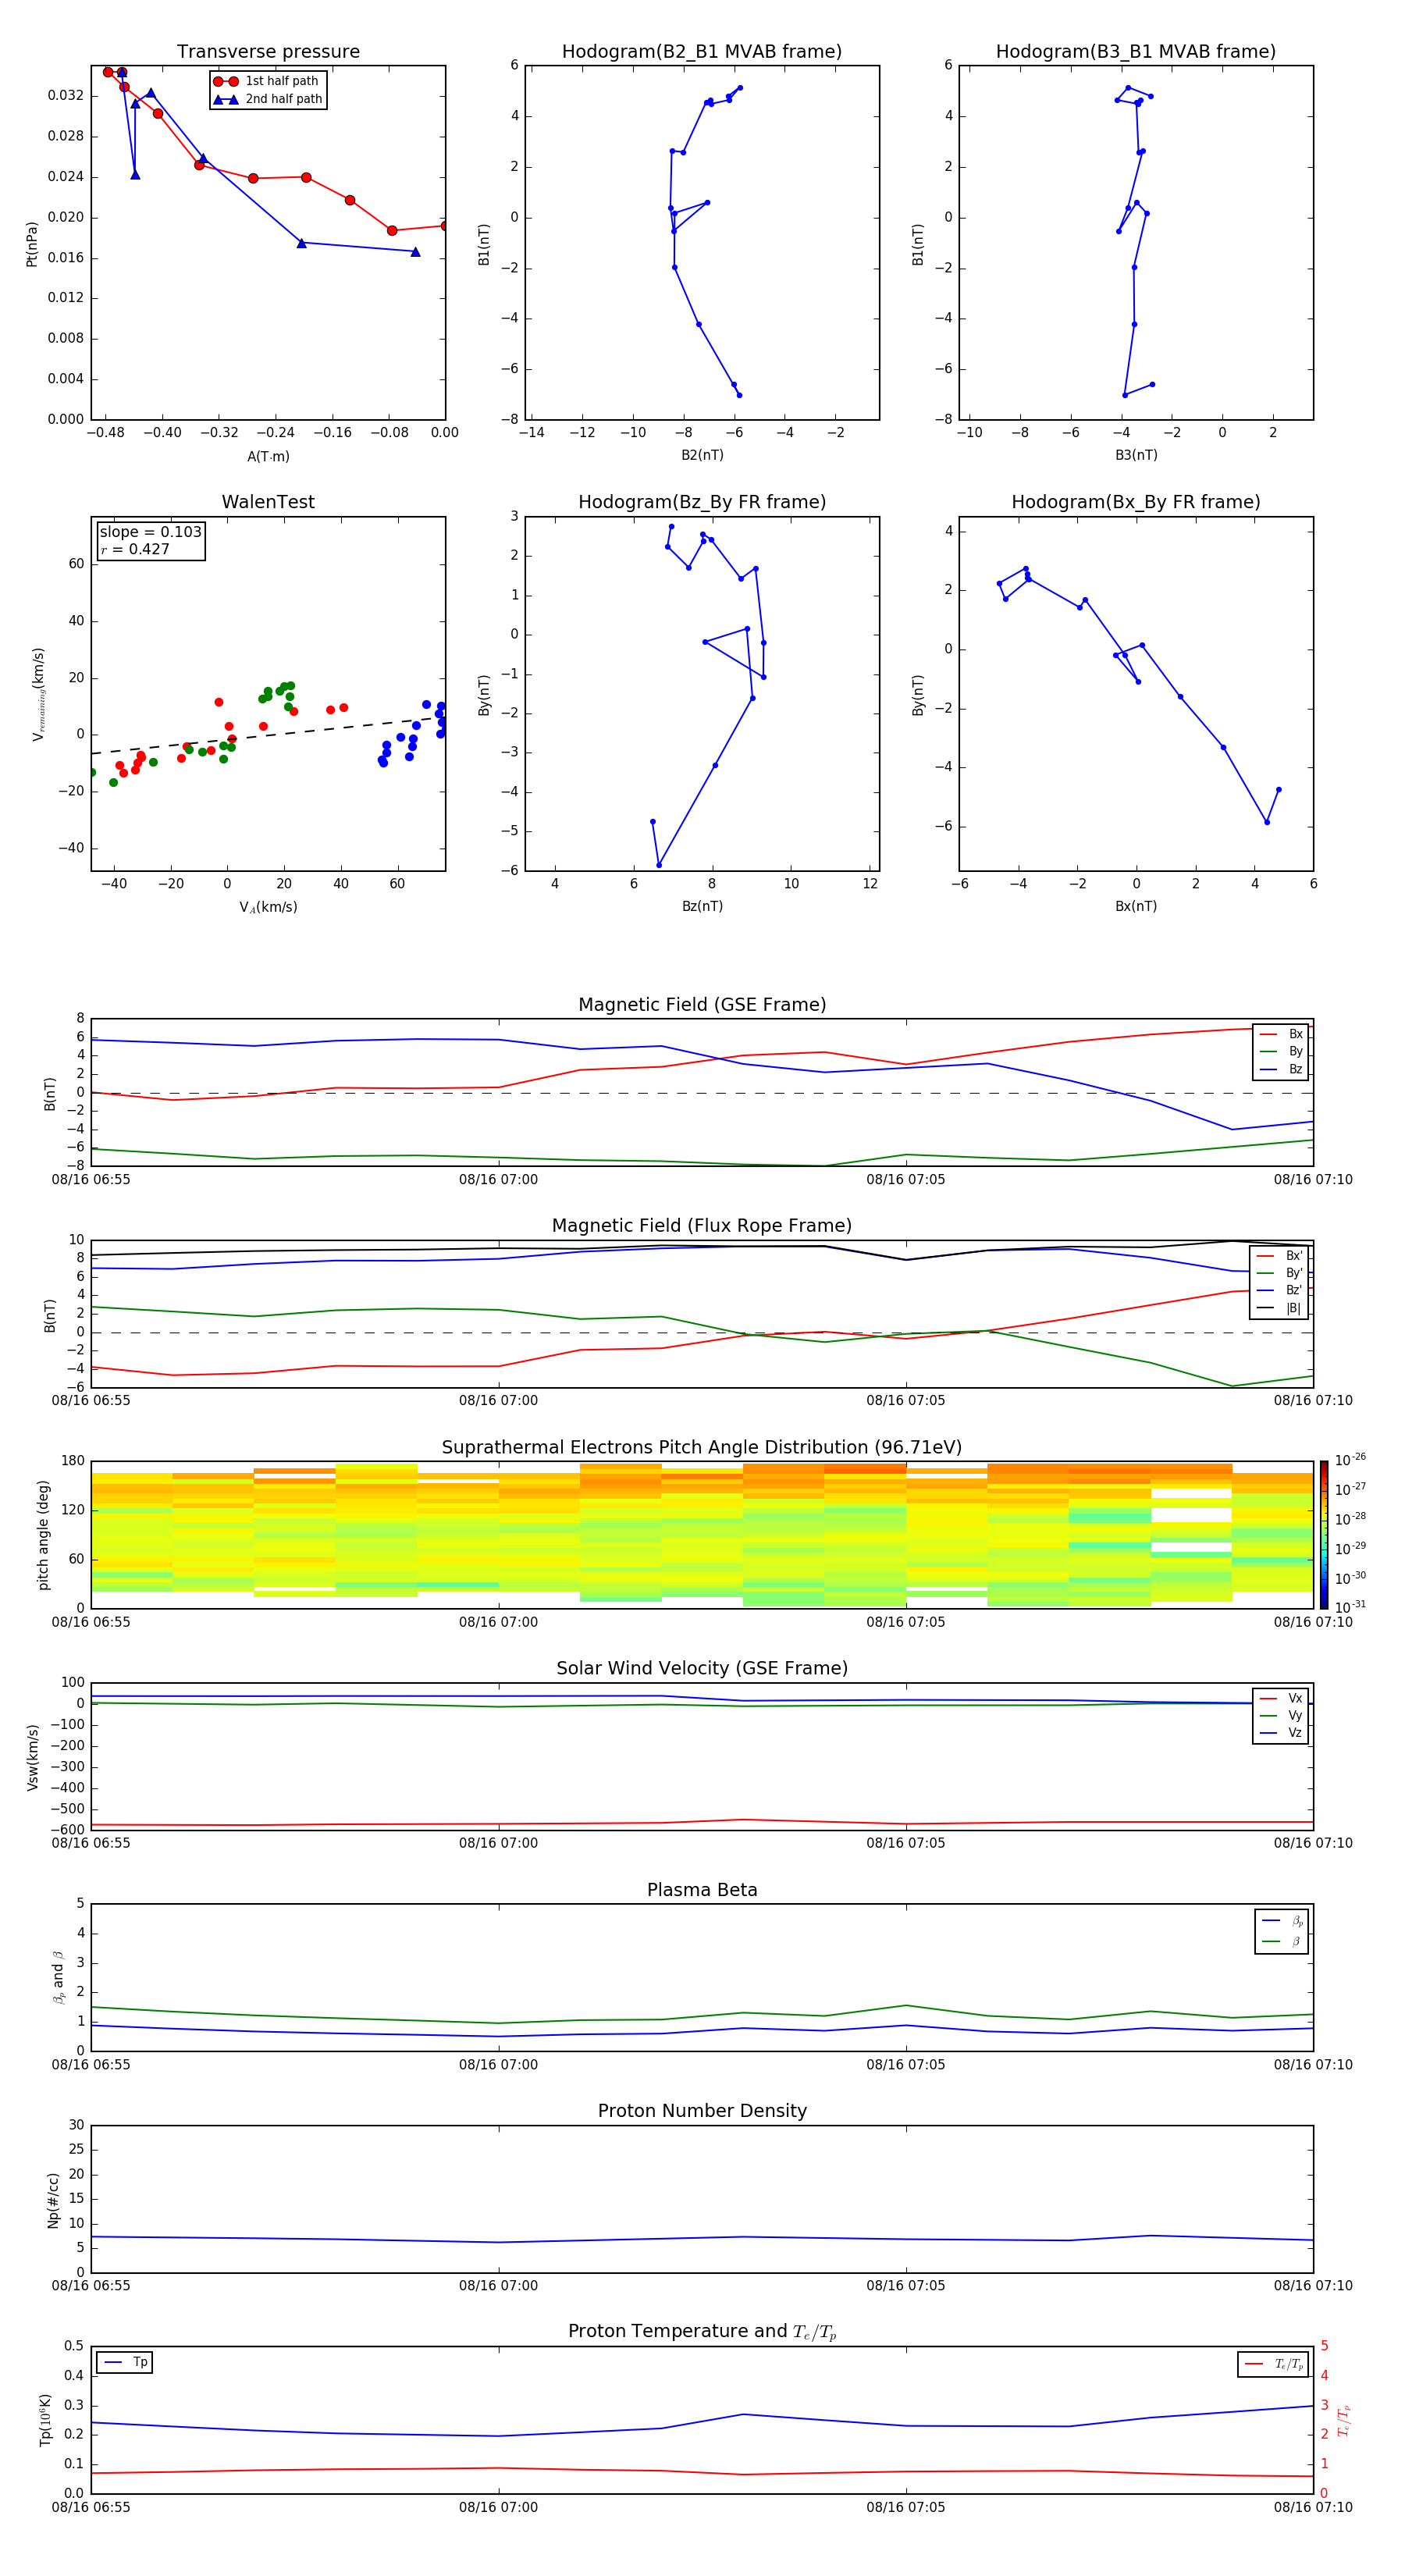The height and width of the screenshot is (2576, 1405).
Task: Click the '1st half path' legend entry
Action: point(267,81)
